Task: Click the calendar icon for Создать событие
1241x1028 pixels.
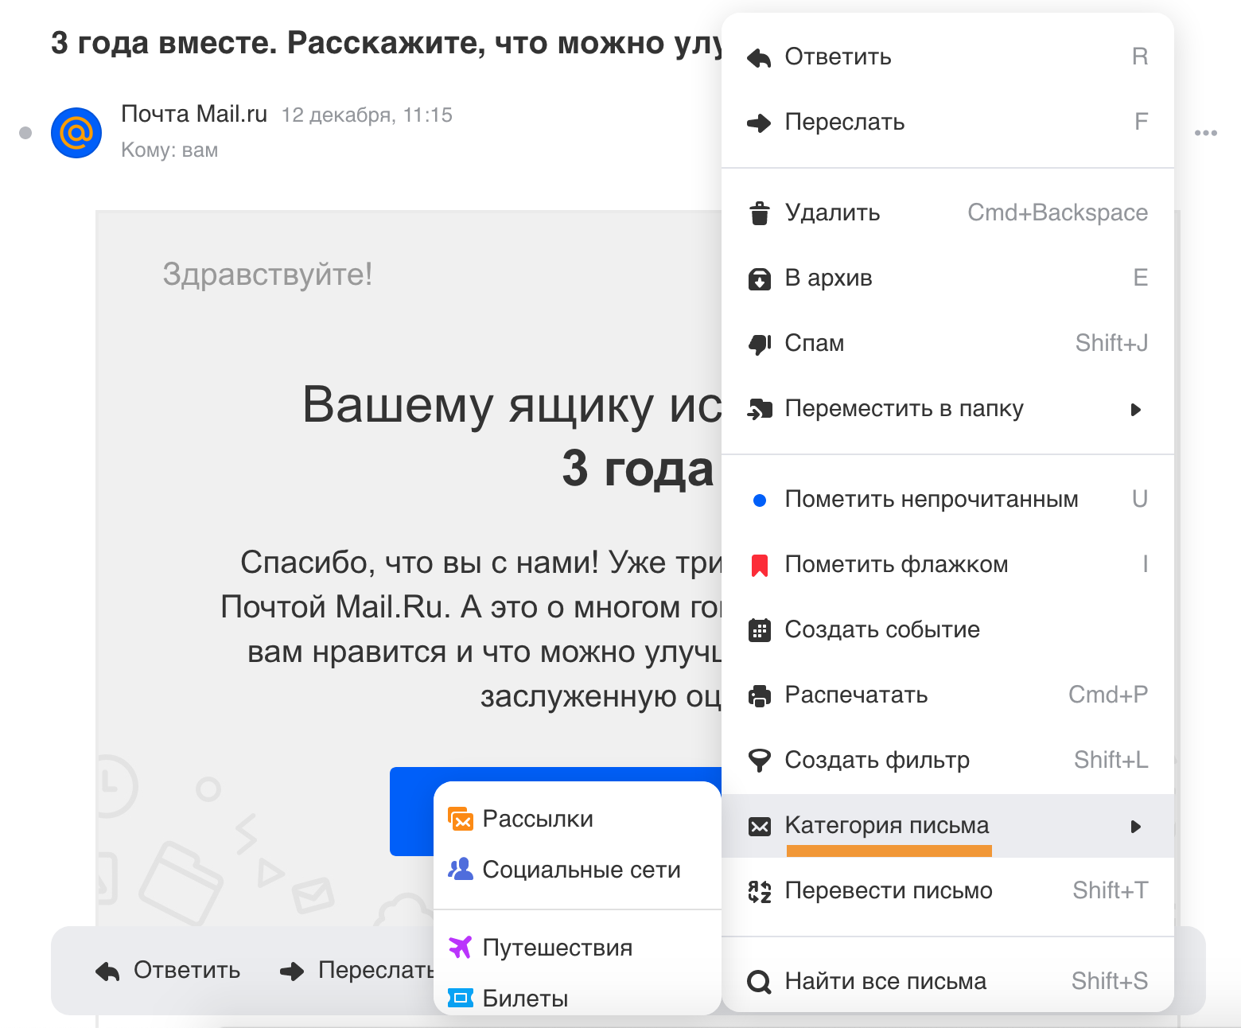Action: coord(760,630)
